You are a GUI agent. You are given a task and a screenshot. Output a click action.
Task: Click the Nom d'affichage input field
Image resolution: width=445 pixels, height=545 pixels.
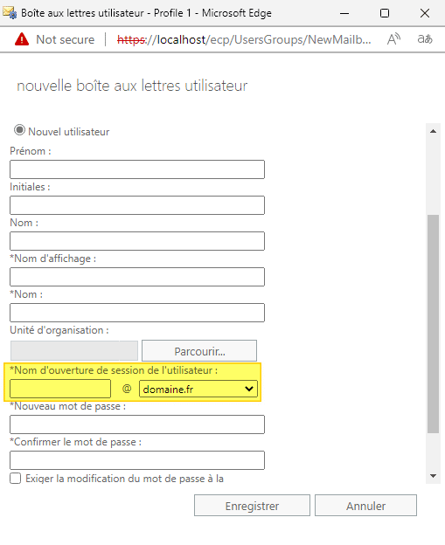tap(137, 277)
